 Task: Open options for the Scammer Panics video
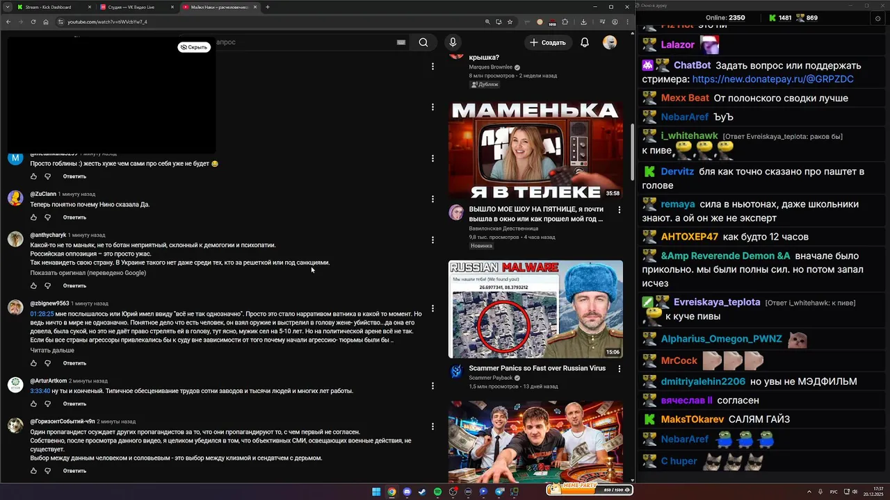(619, 369)
